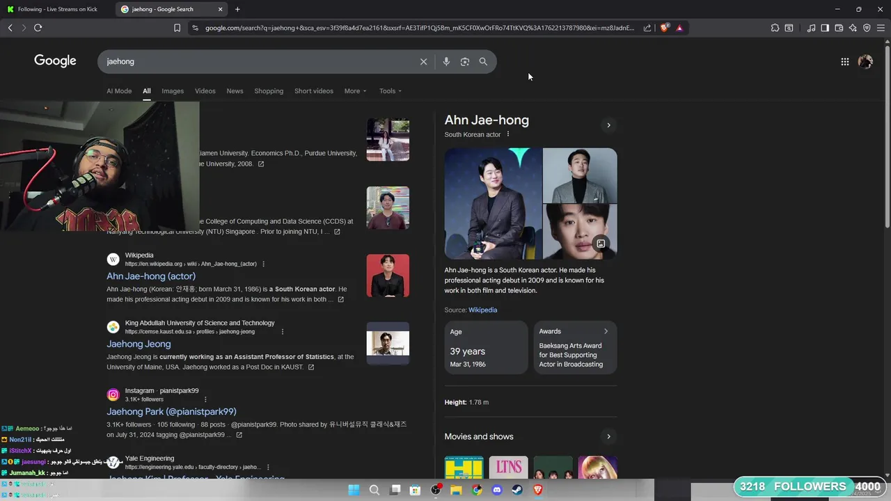891x501 pixels.
Task: Open Brave Rewards triangle icon
Action: click(679, 28)
